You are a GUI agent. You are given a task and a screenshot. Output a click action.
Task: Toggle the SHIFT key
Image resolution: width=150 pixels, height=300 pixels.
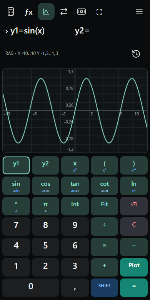point(105,288)
